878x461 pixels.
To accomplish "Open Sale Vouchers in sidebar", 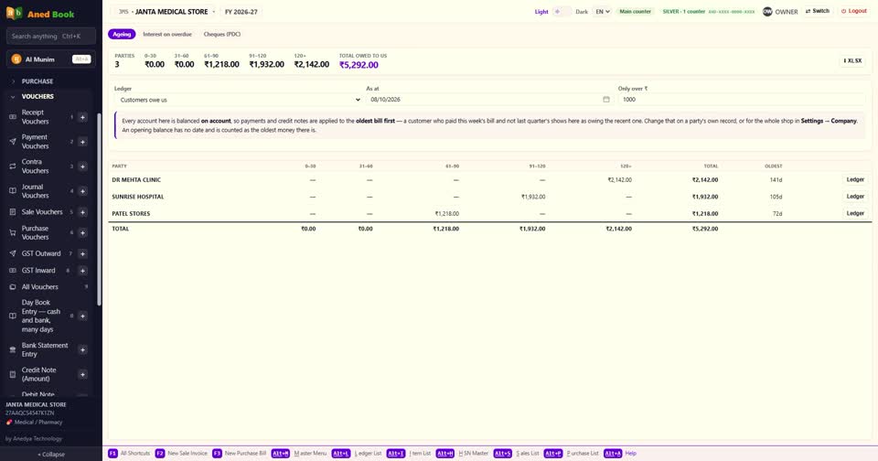I will click(x=42, y=212).
